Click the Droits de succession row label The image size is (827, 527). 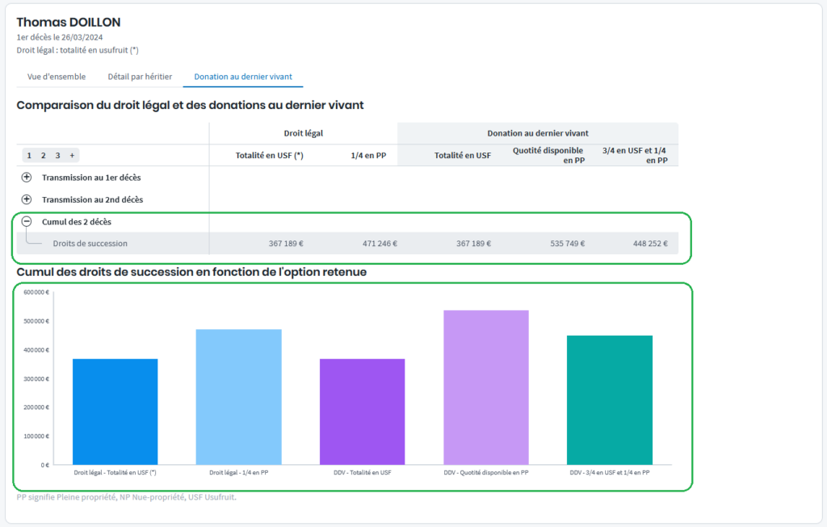(x=90, y=243)
